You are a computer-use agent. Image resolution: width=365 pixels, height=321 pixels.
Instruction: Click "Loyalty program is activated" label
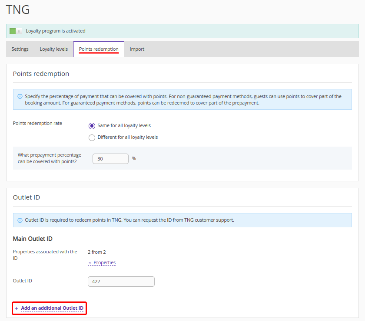[x=56, y=31]
